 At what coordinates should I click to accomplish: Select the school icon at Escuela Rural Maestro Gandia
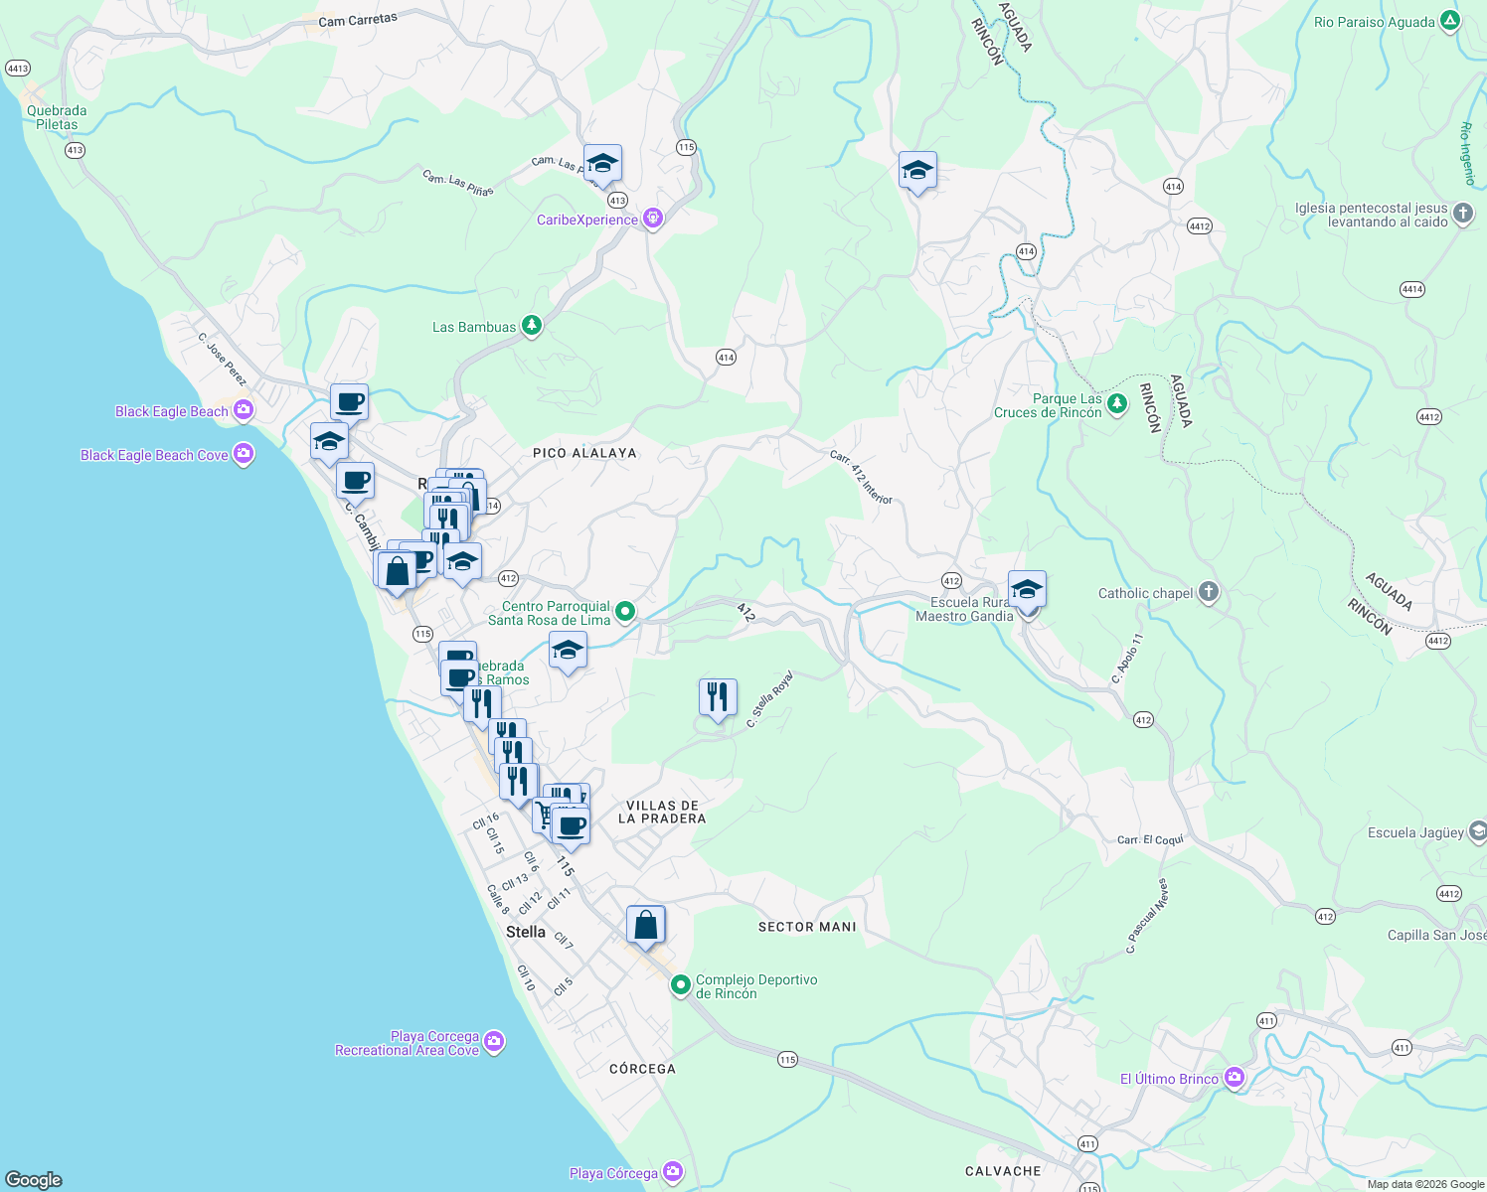click(1027, 587)
